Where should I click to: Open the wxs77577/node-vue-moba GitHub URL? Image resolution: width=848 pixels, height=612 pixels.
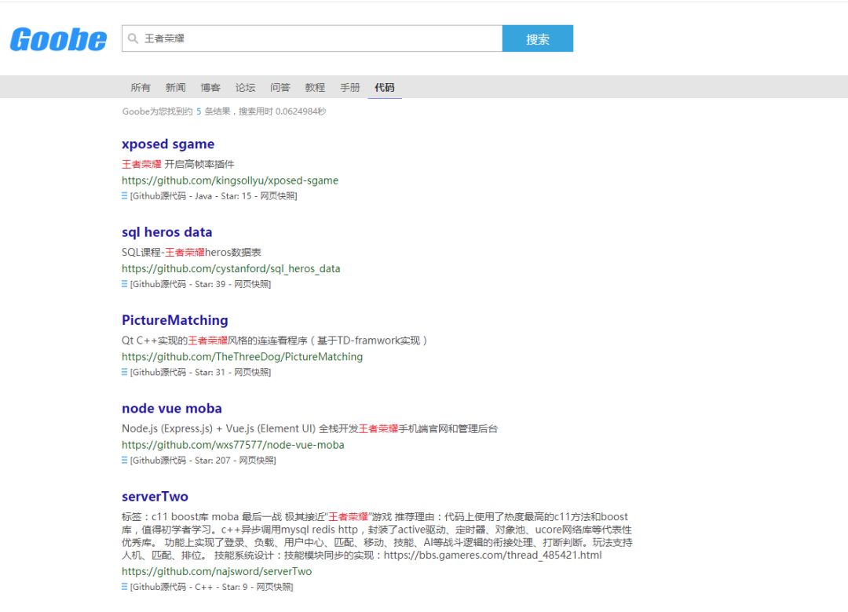click(233, 445)
